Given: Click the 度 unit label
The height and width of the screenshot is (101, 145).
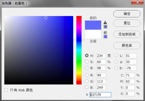Looking at the screenshot, I should click(109, 56).
